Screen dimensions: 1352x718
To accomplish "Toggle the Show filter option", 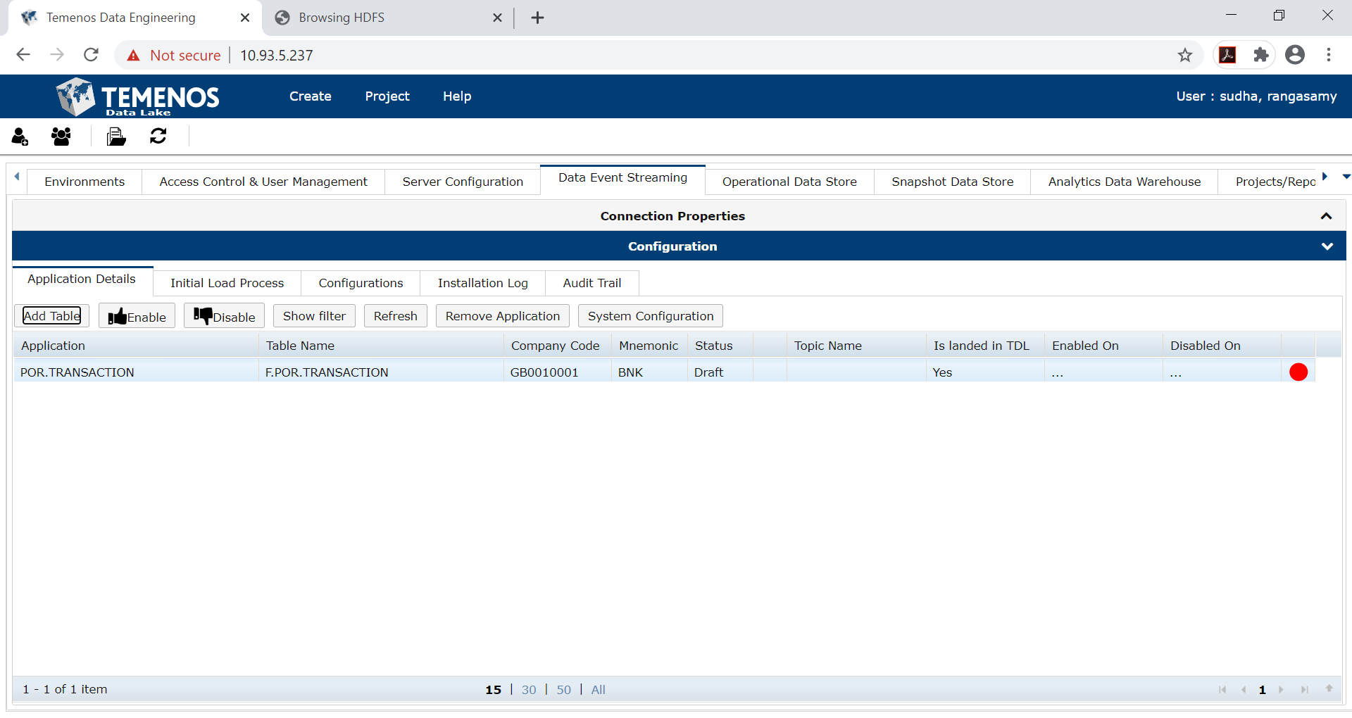I will (313, 315).
